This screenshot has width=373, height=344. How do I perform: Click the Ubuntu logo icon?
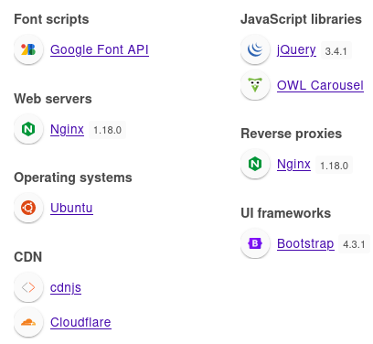[28, 208]
